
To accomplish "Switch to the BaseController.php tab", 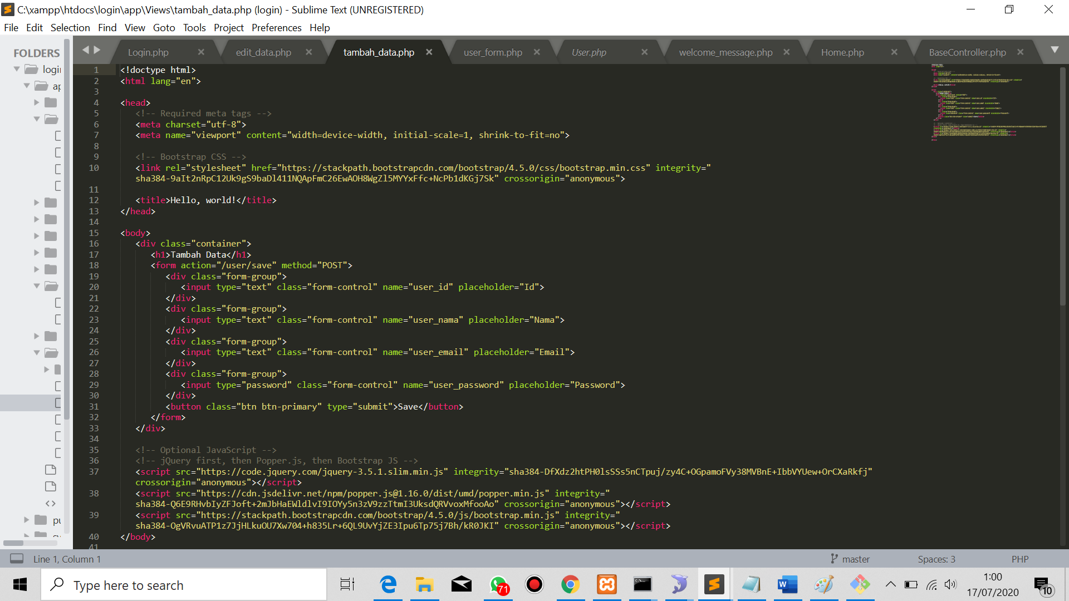I will pyautogui.click(x=967, y=52).
